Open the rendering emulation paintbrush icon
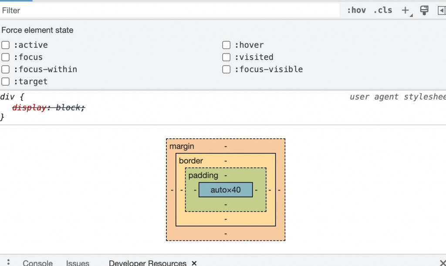The image size is (446, 266). point(424,10)
